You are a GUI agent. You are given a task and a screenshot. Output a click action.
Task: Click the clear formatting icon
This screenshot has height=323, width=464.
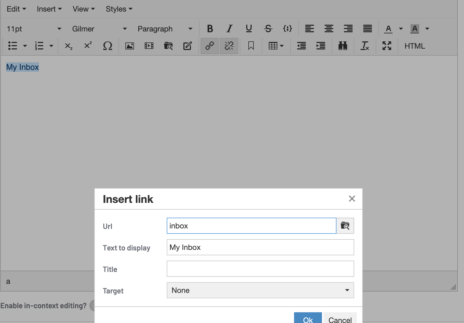point(365,46)
